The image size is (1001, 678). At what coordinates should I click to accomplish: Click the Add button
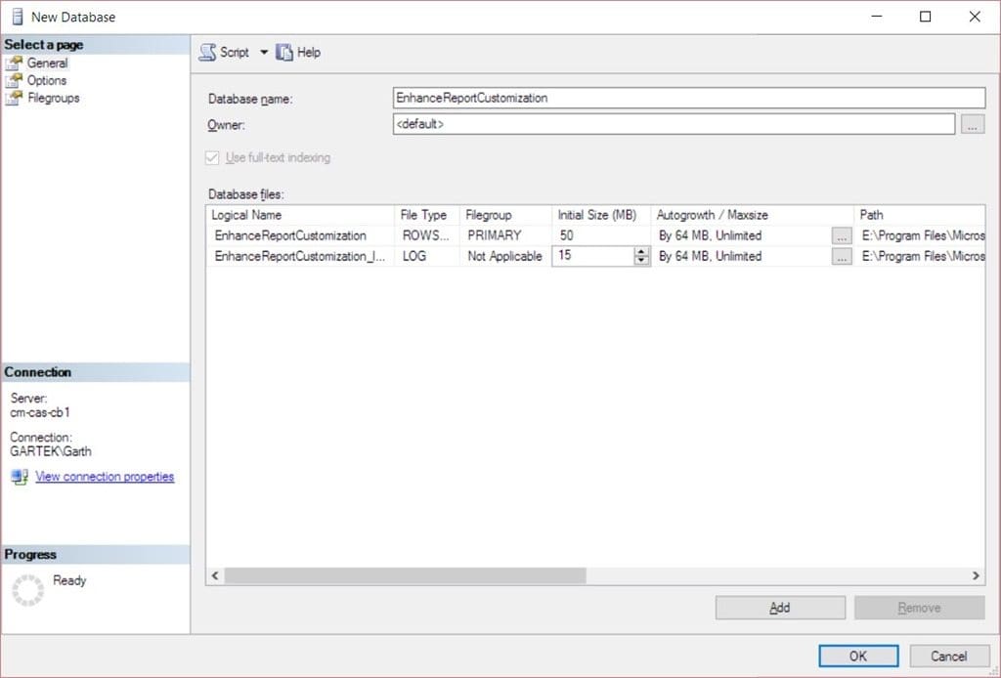[780, 608]
